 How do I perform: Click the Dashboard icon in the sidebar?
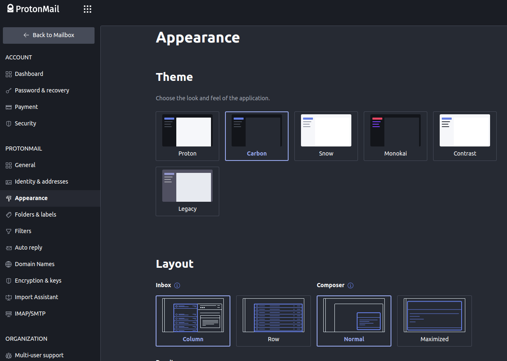pos(8,74)
